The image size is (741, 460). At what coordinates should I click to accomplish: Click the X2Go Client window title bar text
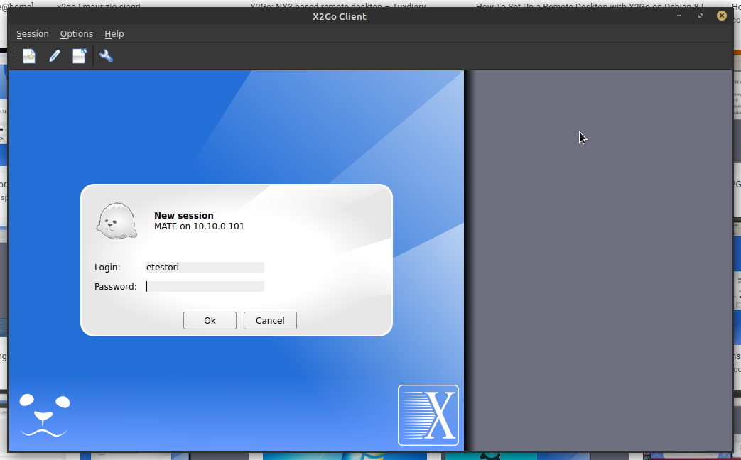coord(340,16)
